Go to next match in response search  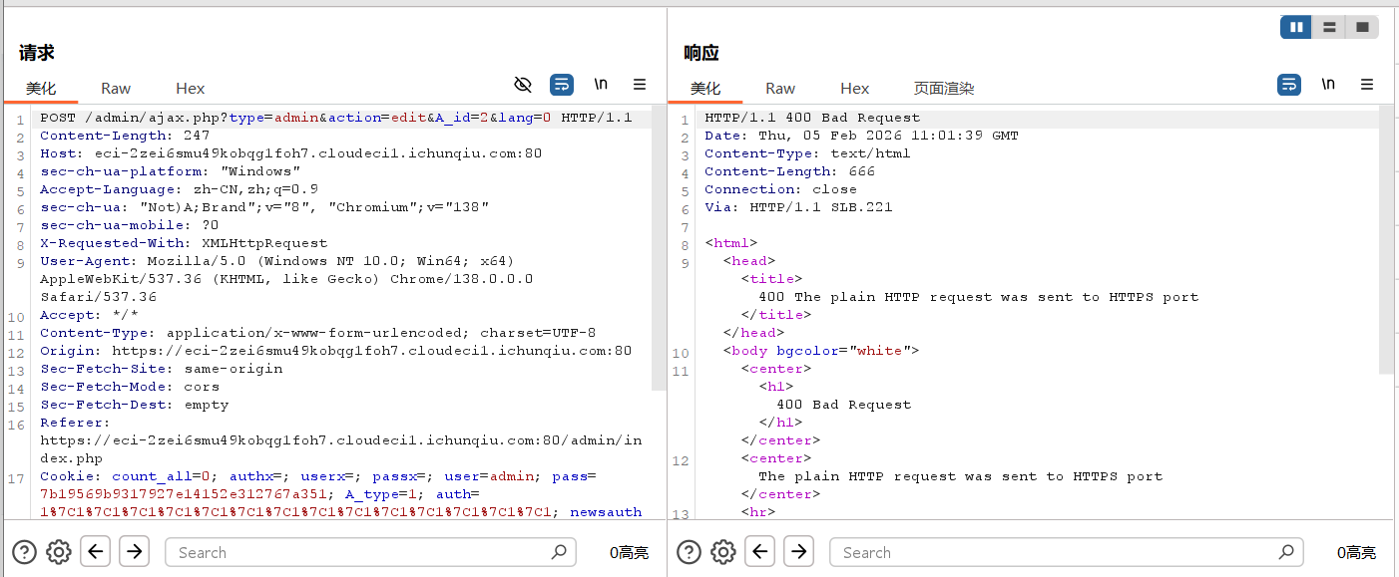tap(798, 550)
